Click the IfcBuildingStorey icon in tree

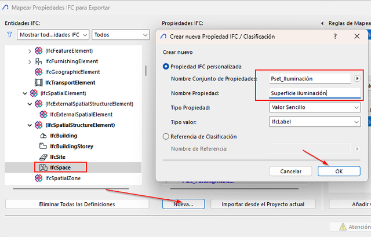(x=43, y=146)
